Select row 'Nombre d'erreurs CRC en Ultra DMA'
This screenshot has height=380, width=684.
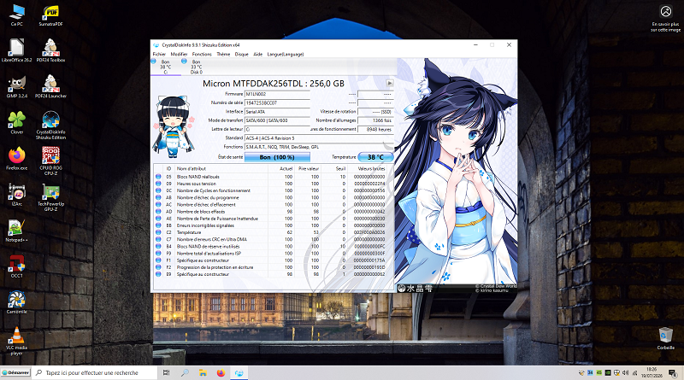point(269,239)
